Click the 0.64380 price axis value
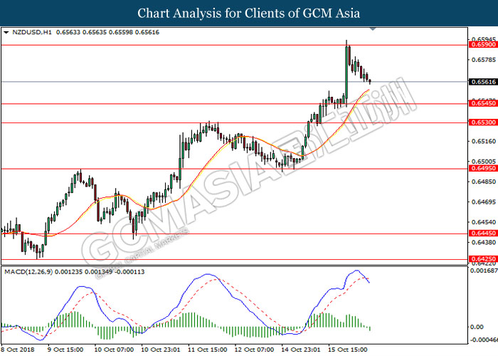The width and height of the screenshot is (498, 356). tap(484, 242)
